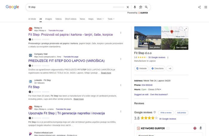
Task: Click the Poslovi.infostud.com favicon
Action: [x=30, y=134]
